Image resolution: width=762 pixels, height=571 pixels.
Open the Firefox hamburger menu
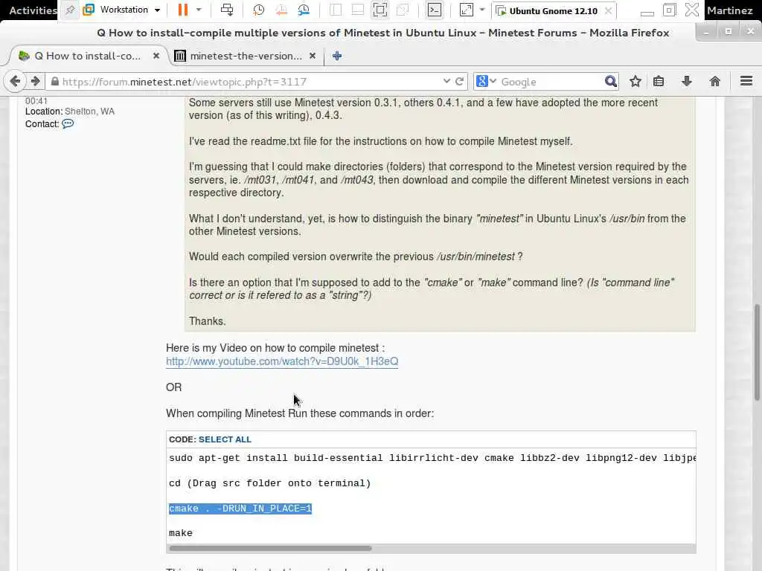pyautogui.click(x=746, y=81)
